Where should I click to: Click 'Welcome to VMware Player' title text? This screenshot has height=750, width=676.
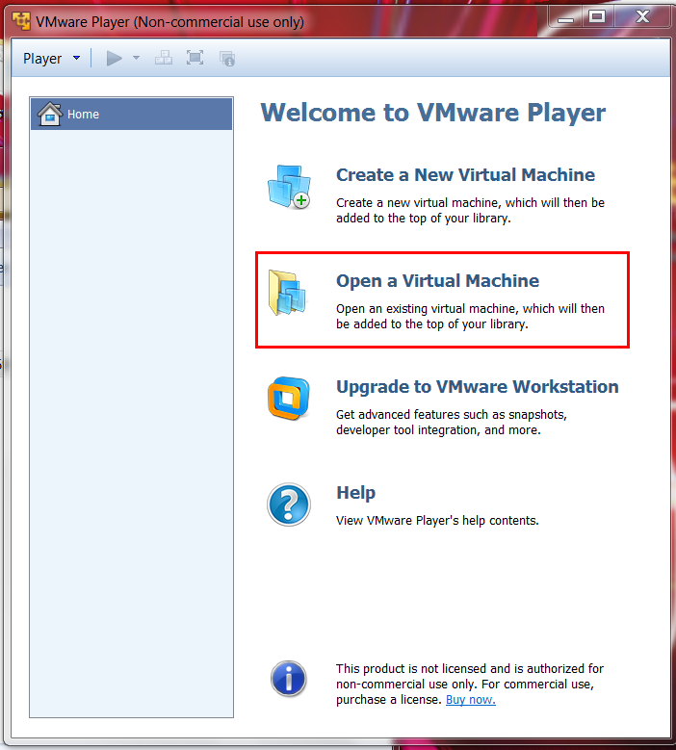coord(433,113)
